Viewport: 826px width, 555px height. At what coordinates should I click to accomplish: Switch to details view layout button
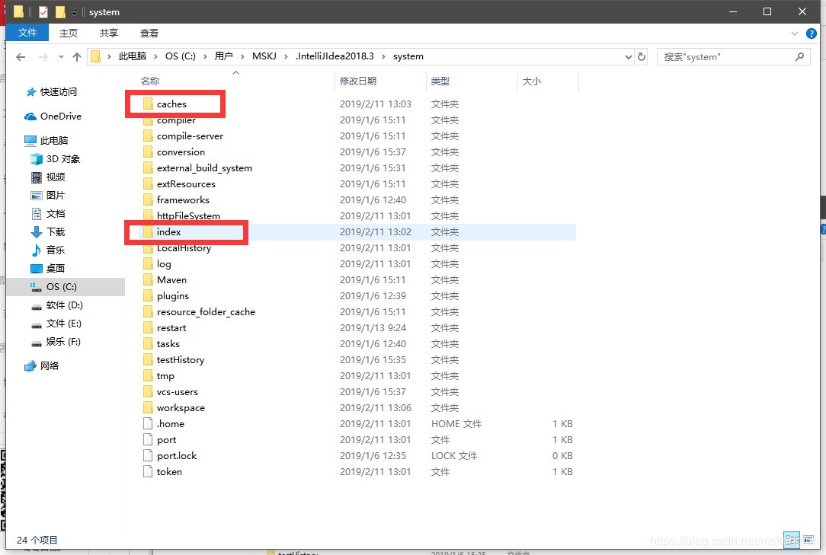click(x=792, y=541)
